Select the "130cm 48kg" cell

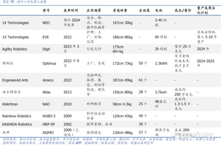[123, 133]
